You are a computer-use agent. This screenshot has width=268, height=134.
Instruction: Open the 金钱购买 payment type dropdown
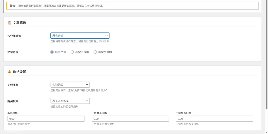click(70, 85)
